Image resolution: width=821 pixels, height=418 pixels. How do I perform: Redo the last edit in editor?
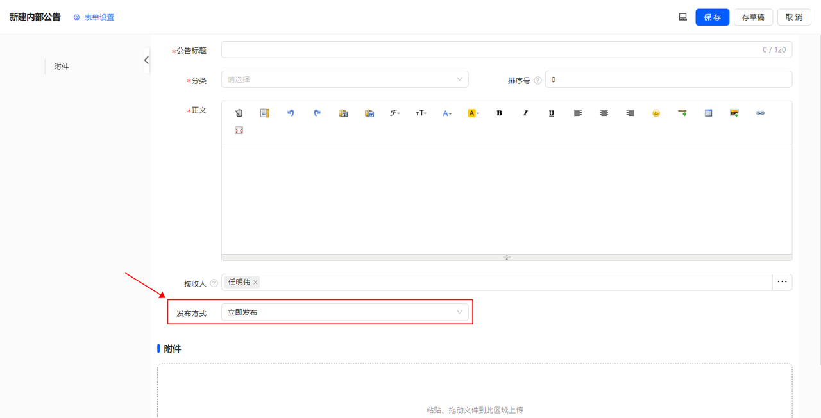pos(317,113)
